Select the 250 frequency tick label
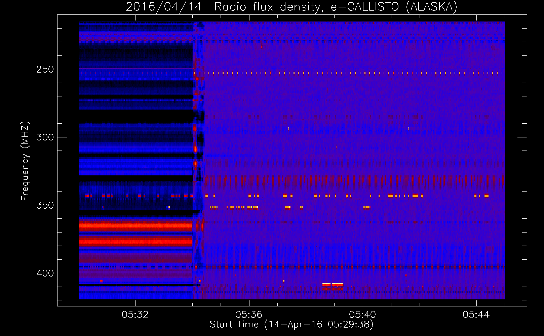This screenshot has width=544, height=336. pos(45,69)
